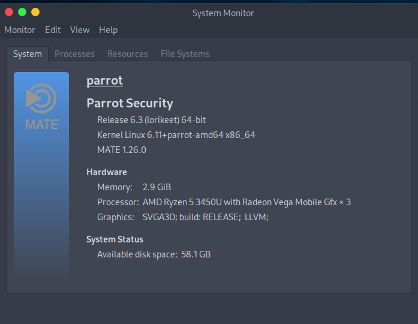The width and height of the screenshot is (418, 324).
Task: Open the View menu
Action: coord(80,30)
